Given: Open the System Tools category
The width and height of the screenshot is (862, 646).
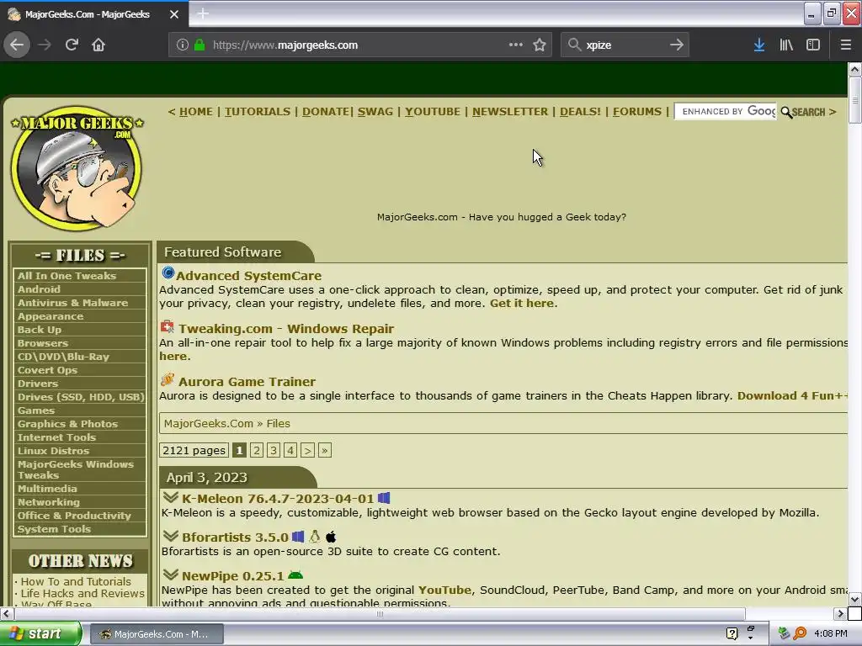Looking at the screenshot, I should tap(54, 529).
